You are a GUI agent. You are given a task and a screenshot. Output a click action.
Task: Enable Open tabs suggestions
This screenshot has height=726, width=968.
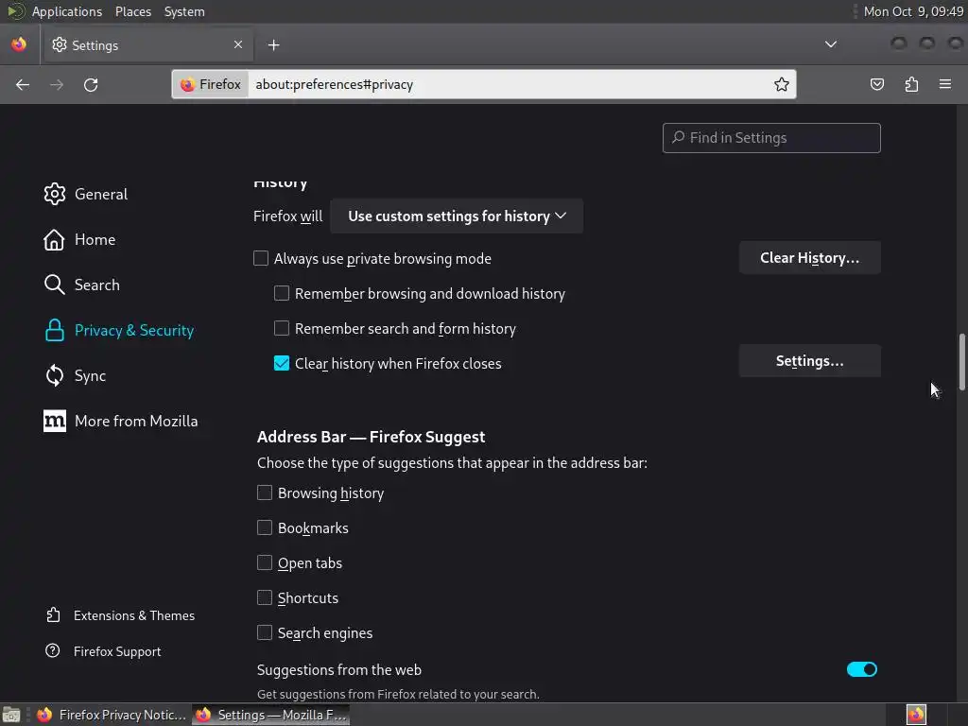(x=265, y=562)
